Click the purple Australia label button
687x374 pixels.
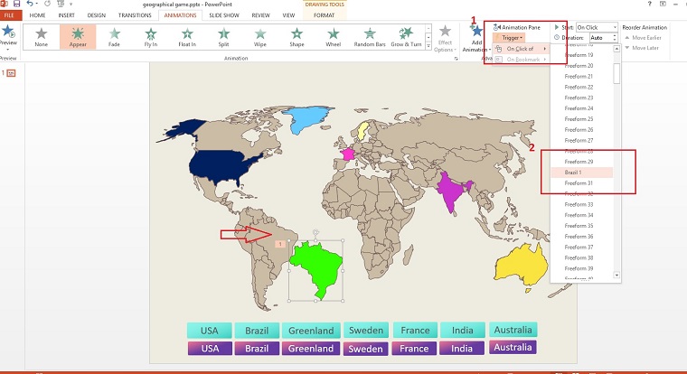tap(513, 347)
